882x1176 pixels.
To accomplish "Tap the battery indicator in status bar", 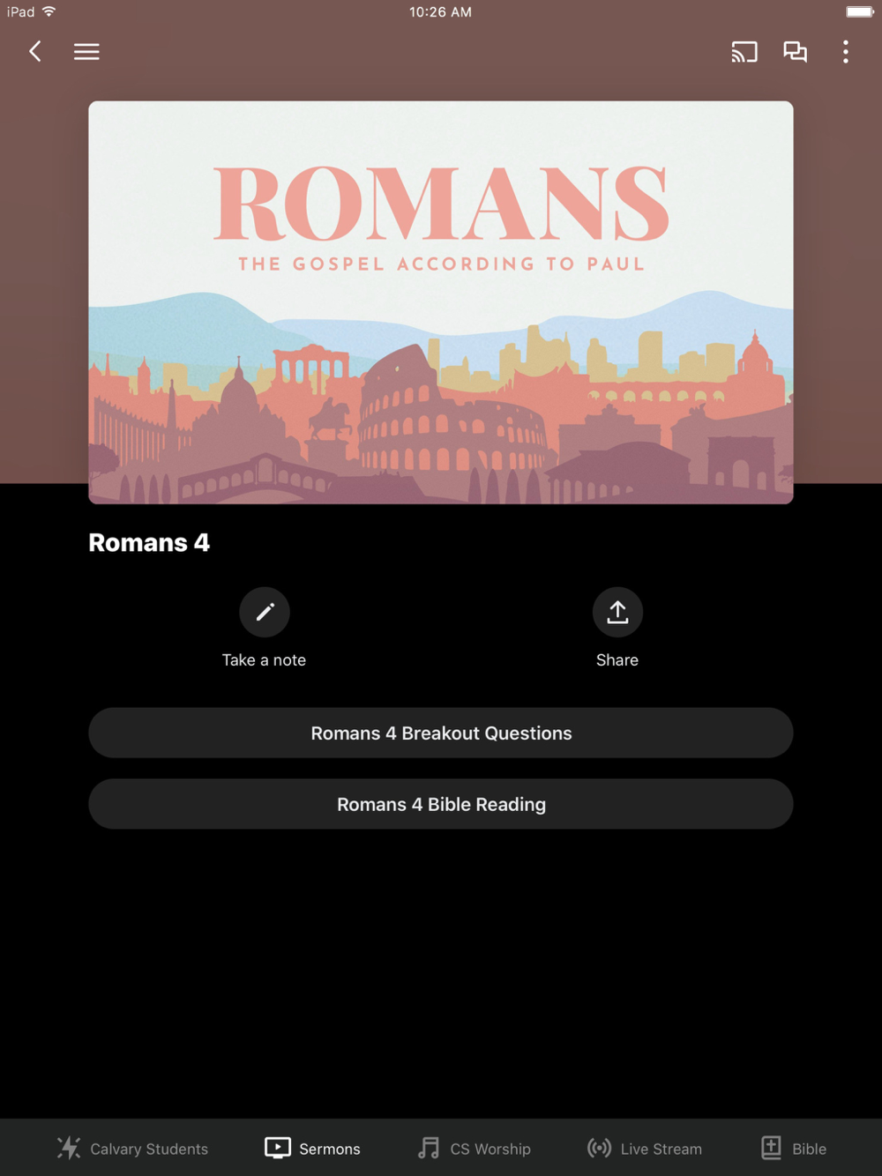I will click(x=860, y=12).
